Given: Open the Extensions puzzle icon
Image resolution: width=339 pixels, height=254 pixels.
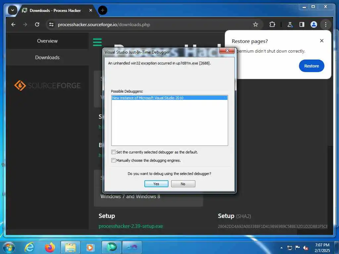Looking at the screenshot, I should point(272,24).
